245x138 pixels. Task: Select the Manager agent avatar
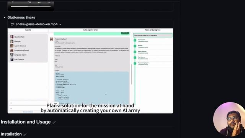12,41
